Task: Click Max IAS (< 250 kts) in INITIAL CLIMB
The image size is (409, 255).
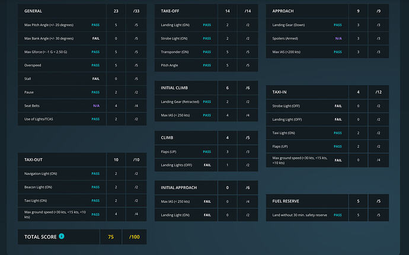Action: click(175, 115)
